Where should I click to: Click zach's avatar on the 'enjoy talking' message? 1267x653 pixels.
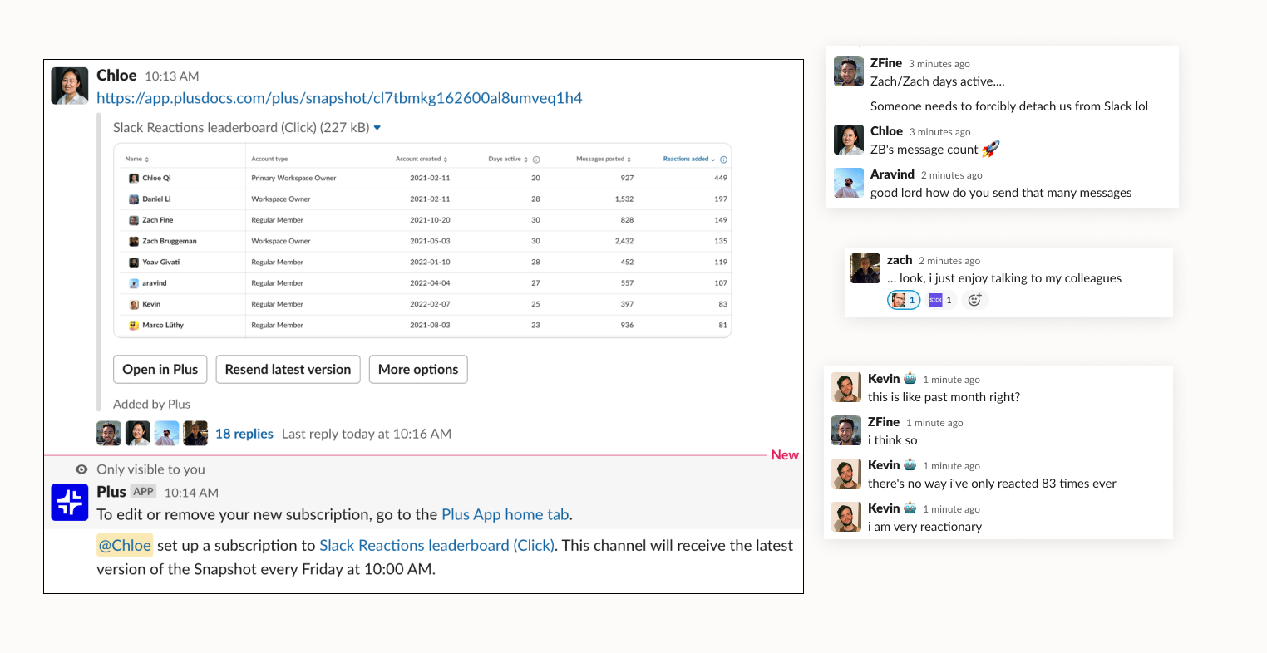pyautogui.click(x=865, y=268)
